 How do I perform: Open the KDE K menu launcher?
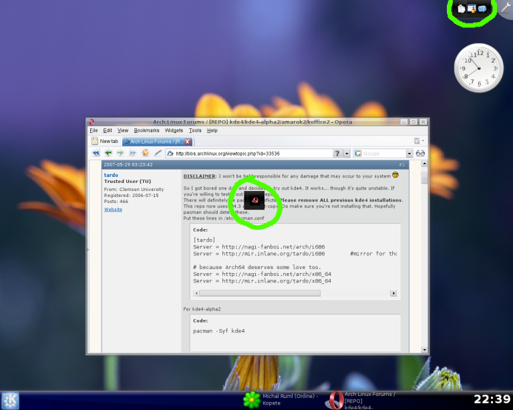click(11, 400)
